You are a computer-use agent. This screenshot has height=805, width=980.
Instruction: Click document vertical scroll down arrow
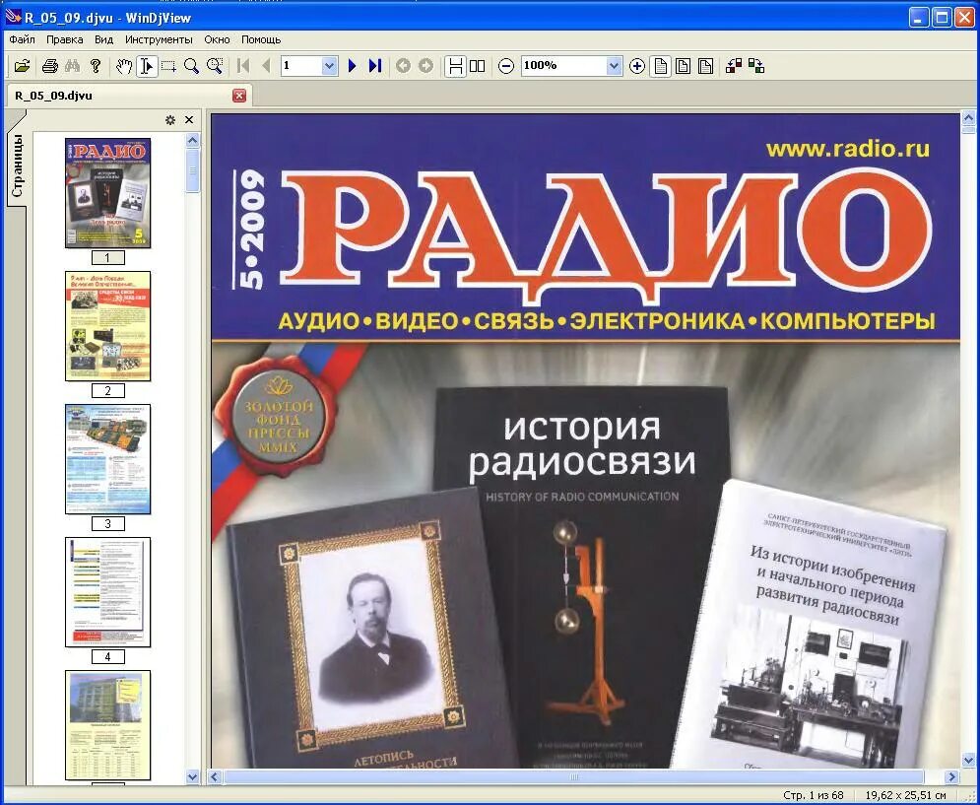click(969, 760)
